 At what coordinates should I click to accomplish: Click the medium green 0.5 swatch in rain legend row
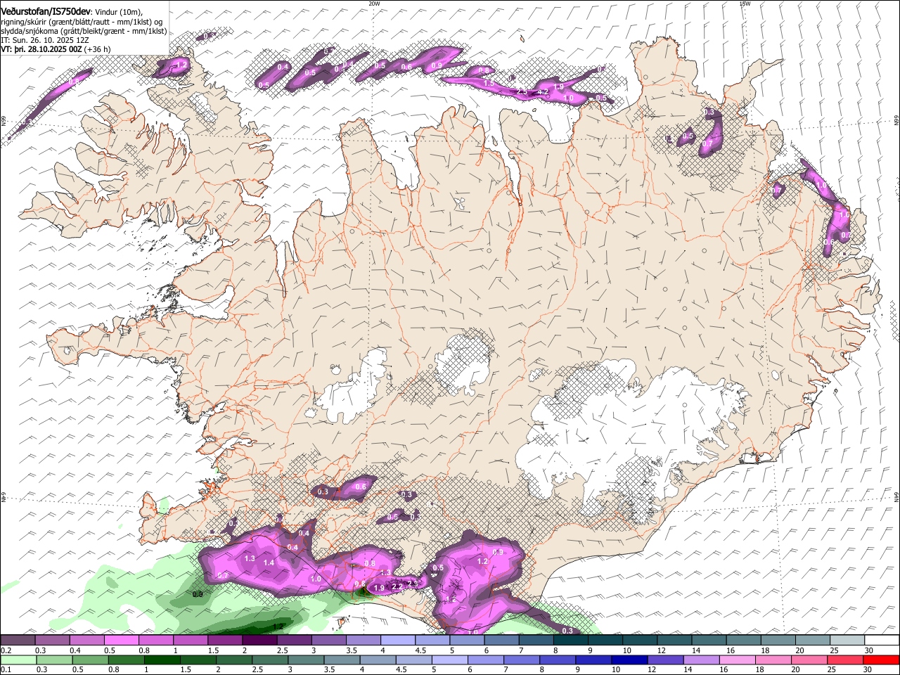pyautogui.click(x=90, y=659)
